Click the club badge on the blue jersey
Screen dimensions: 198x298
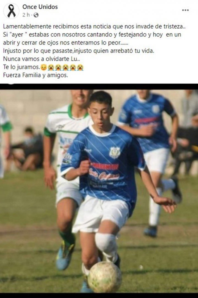click(115, 152)
